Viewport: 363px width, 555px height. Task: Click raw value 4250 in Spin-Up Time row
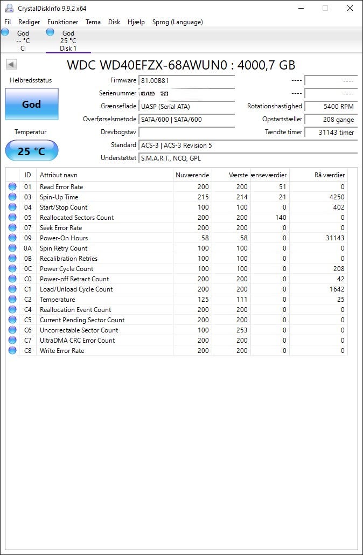tap(337, 197)
